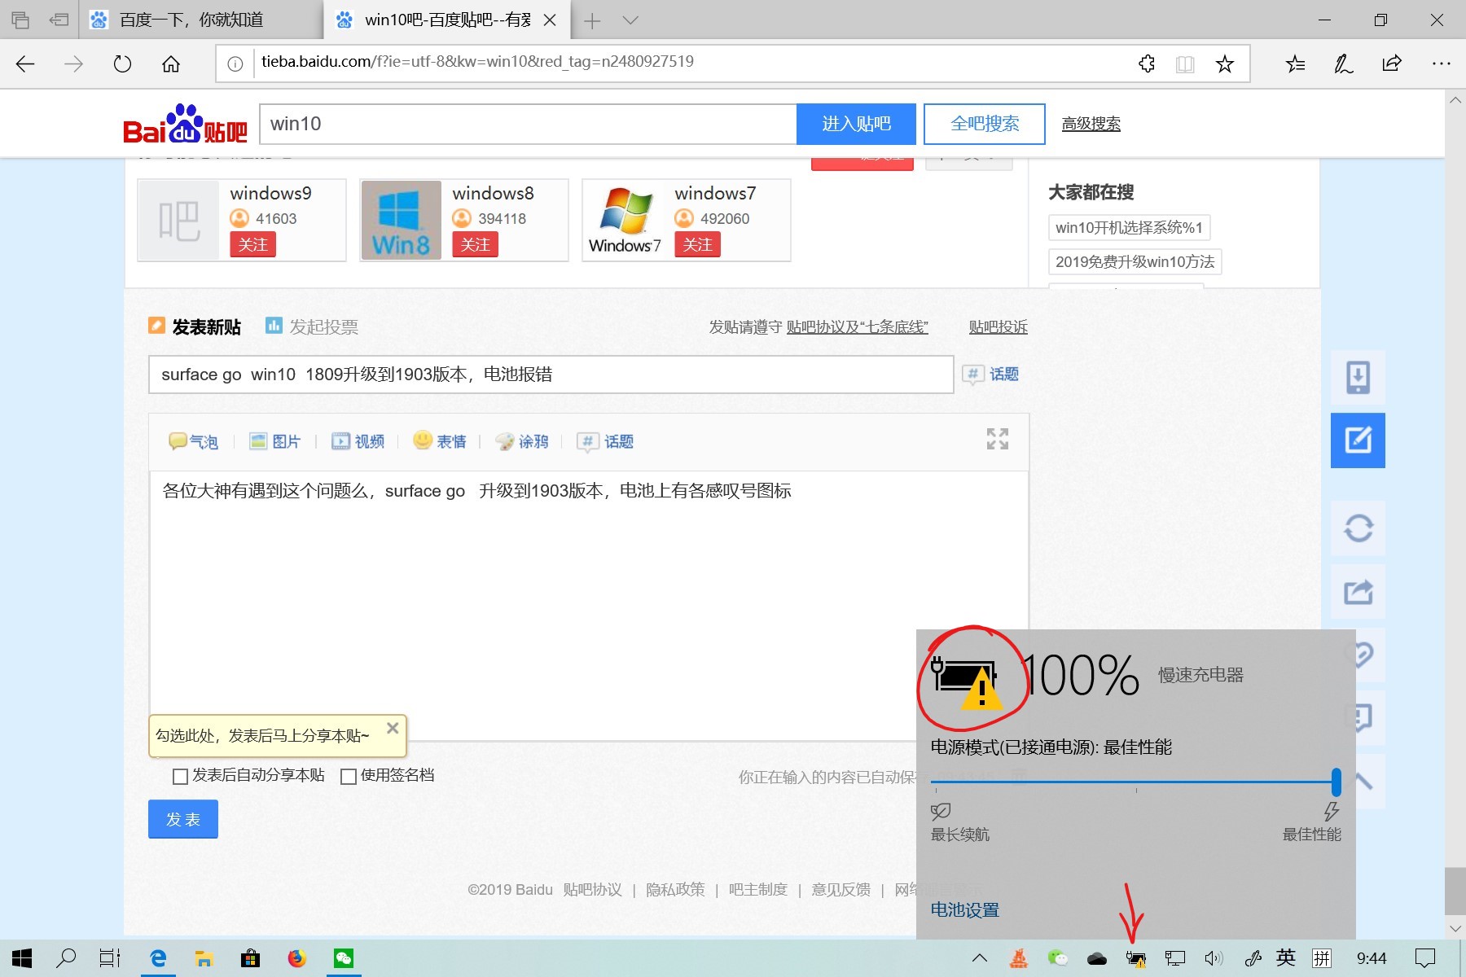
Task: Open the 贴吧投诉 link
Action: click(999, 327)
